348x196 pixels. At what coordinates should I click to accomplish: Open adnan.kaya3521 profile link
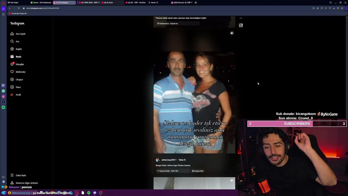(169, 160)
